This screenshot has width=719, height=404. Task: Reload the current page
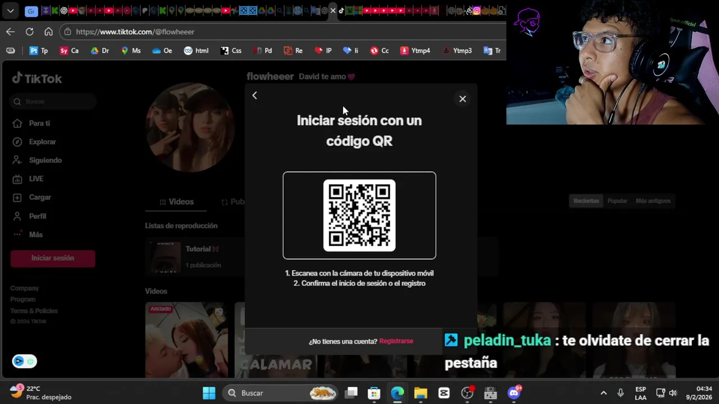(x=29, y=32)
